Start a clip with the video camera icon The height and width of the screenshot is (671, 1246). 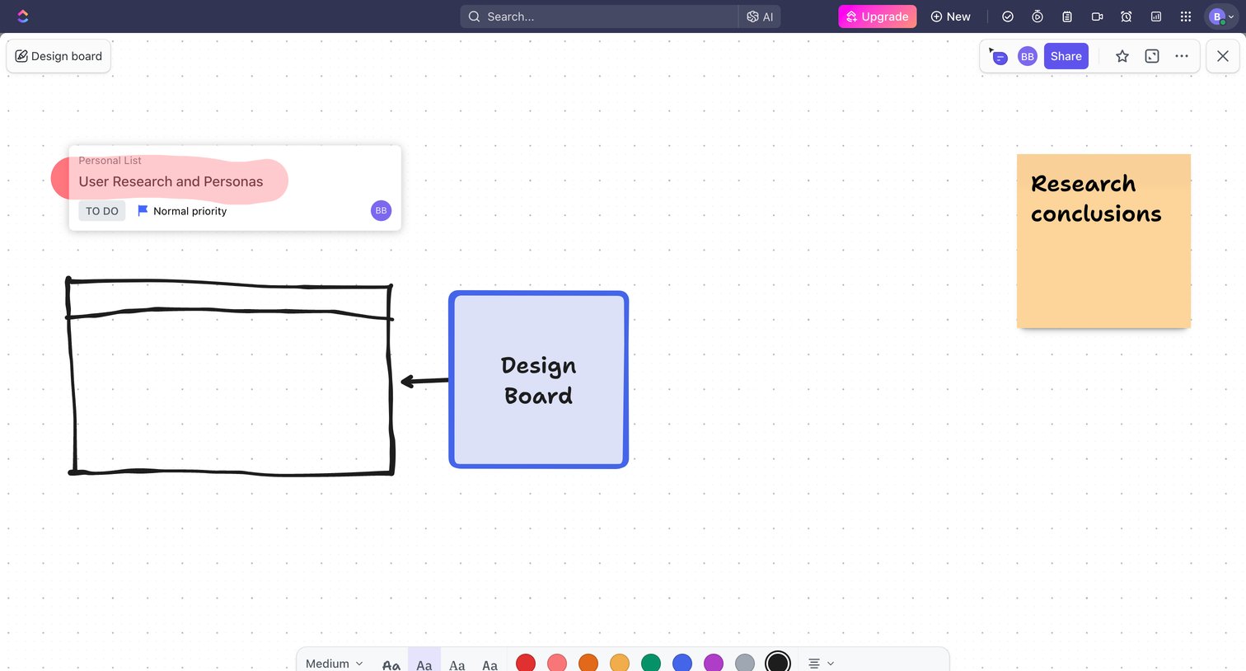pos(1097,16)
